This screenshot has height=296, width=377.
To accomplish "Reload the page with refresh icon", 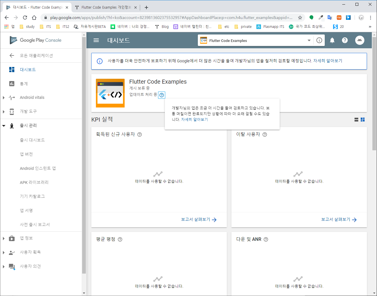I will tap(25, 18).
